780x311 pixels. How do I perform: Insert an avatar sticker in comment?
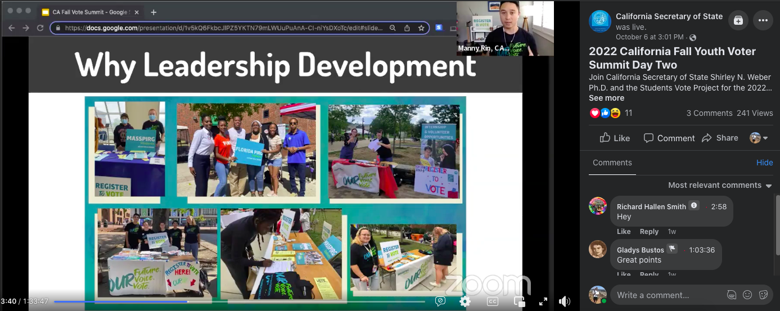coord(732,295)
